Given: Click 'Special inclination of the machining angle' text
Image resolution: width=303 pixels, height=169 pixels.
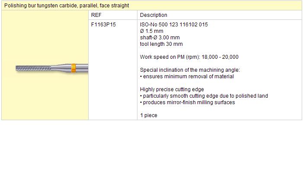Looking at the screenshot, I should pos(190,70).
